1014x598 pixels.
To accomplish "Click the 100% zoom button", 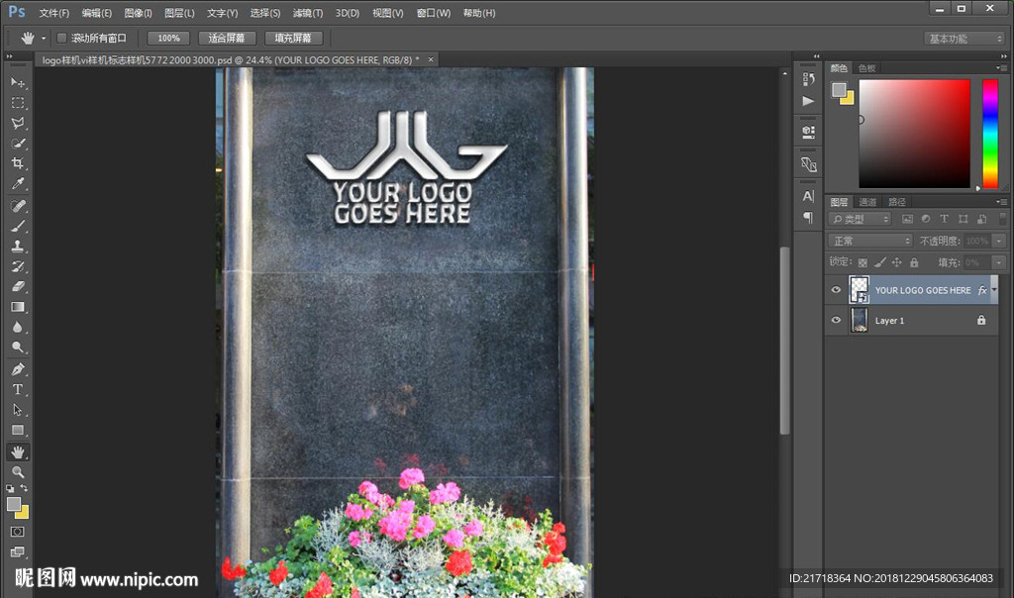I will coord(168,39).
